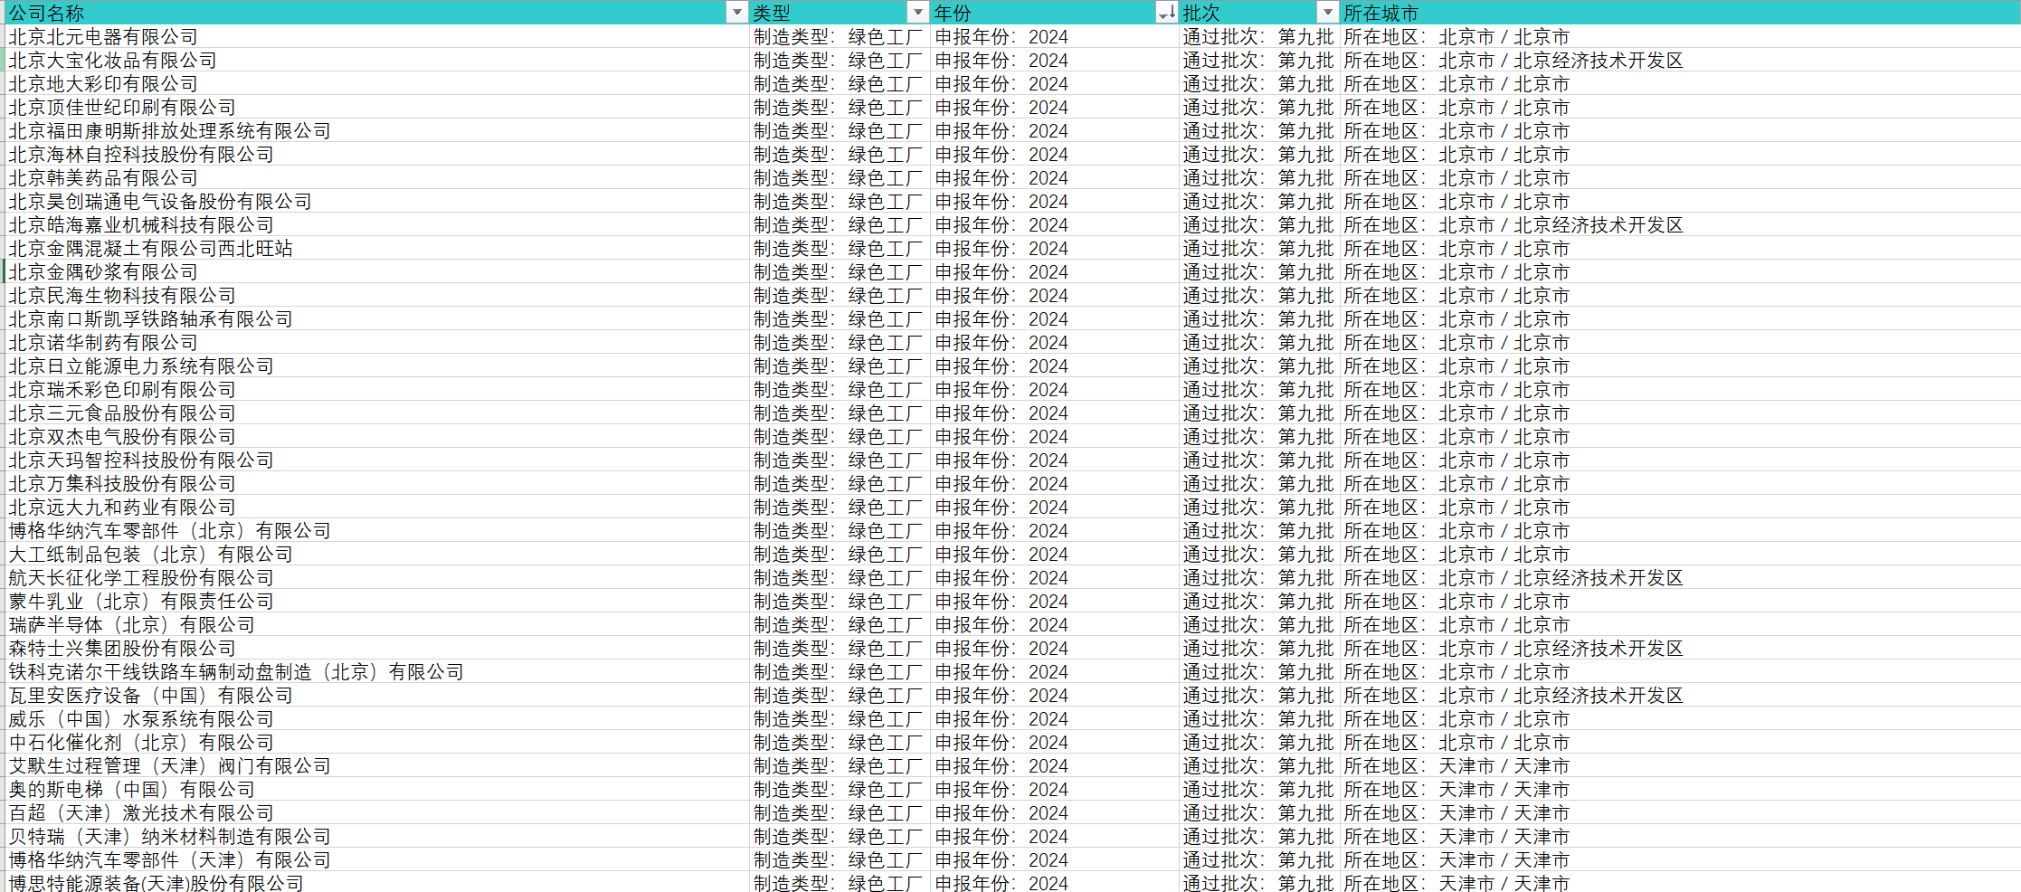Select cell 北京远大九和药业有限公司

377,508
